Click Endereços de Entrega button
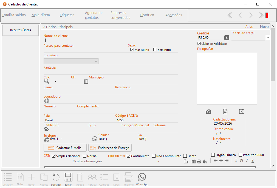Viewport: 277px width, 188px height. (110, 148)
